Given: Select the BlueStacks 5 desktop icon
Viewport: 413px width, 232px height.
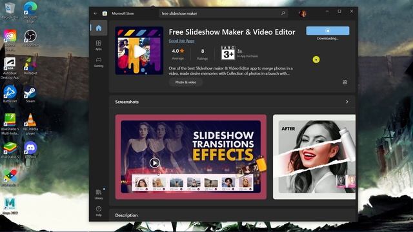Looking at the screenshot, I should [x=10, y=150].
